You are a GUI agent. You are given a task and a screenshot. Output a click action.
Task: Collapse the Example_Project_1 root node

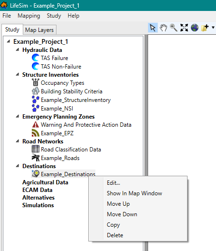[9, 41]
